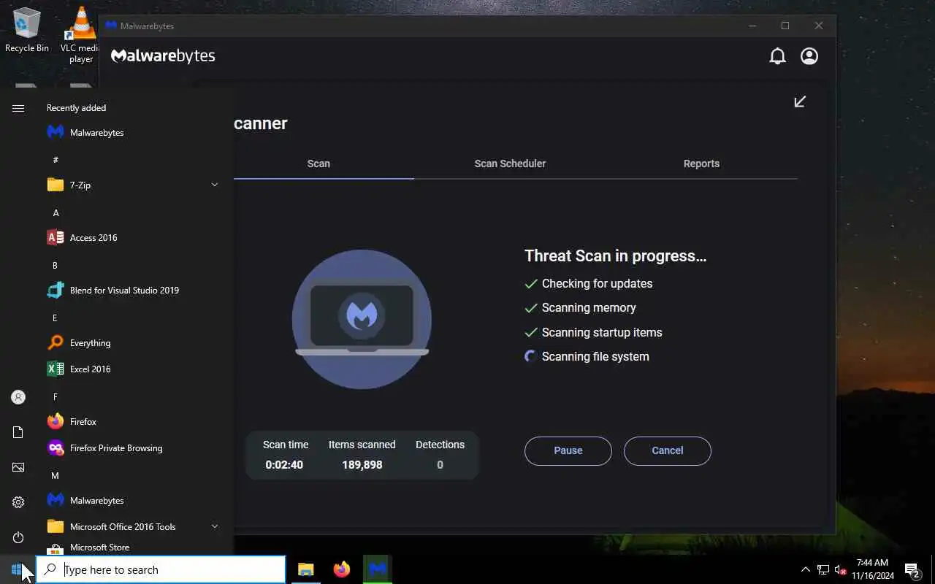
Task: Open File Explorer from the taskbar
Action: (305, 569)
